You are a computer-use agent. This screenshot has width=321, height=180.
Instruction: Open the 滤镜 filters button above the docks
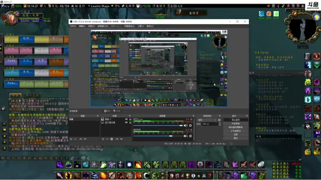click(117, 111)
